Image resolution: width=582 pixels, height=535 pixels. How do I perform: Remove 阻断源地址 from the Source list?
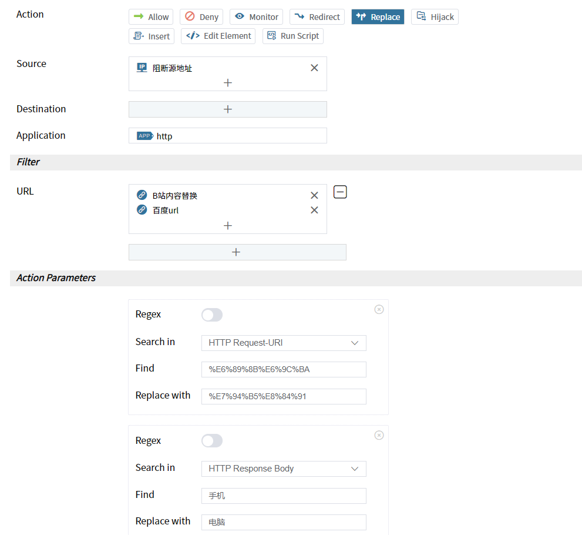[x=314, y=68]
